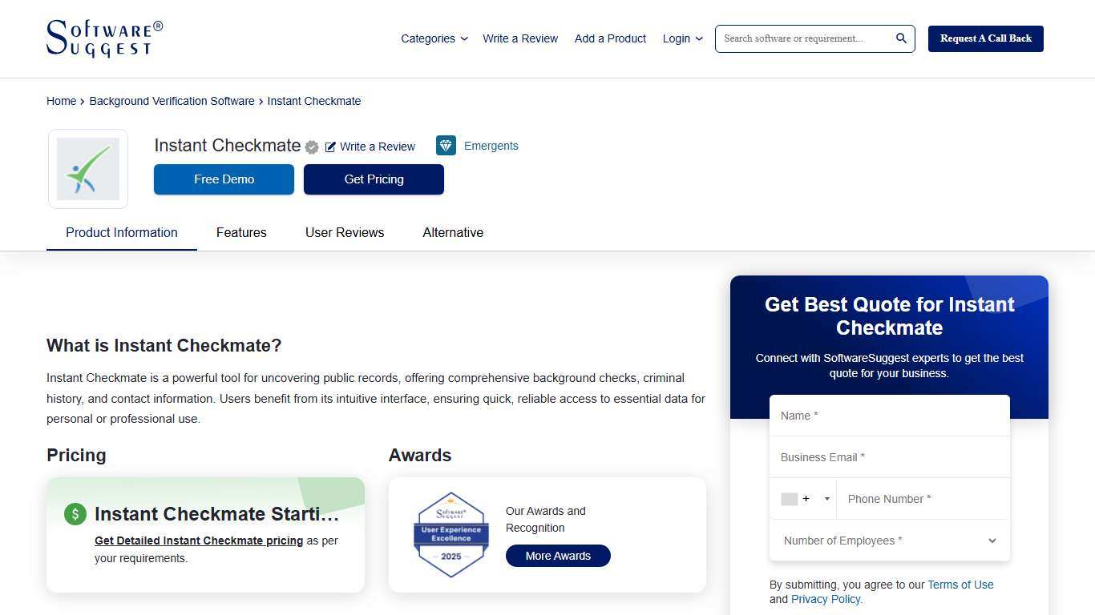
Task: Open the Number of Employees dropdown
Action: (x=888, y=541)
